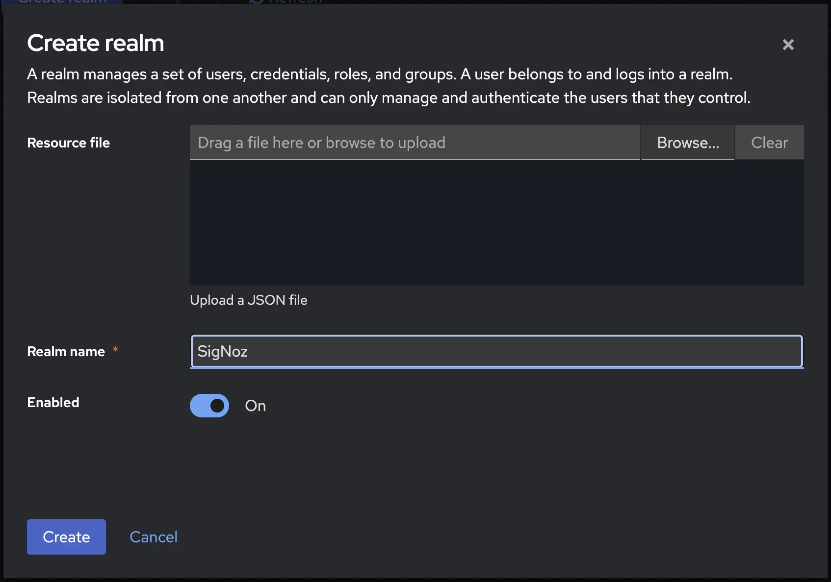Click inside the dark file preview area
The width and height of the screenshot is (831, 582).
[496, 223]
